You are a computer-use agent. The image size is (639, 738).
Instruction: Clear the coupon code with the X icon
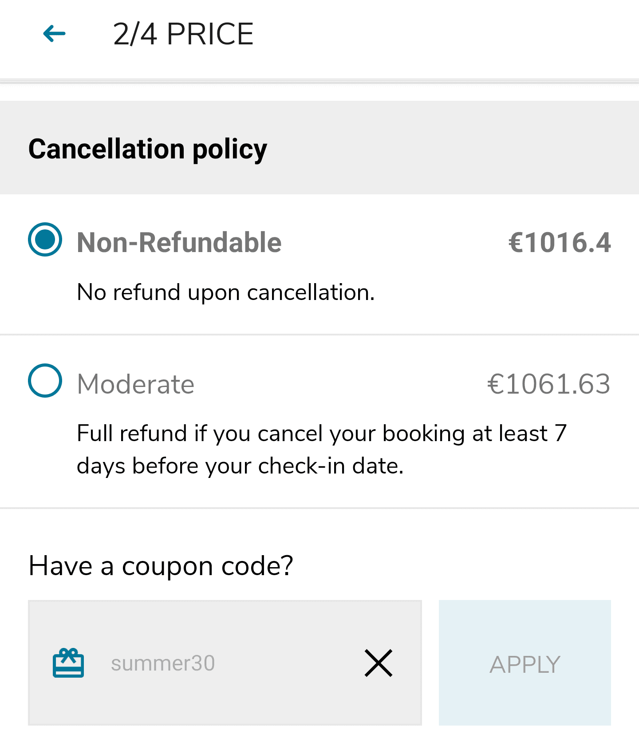[378, 663]
